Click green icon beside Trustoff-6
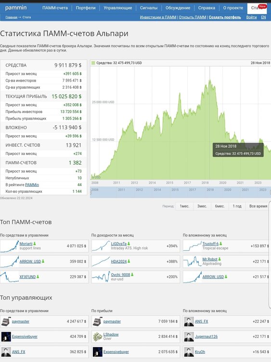Viewport: 271px width, 362px height. (220, 244)
